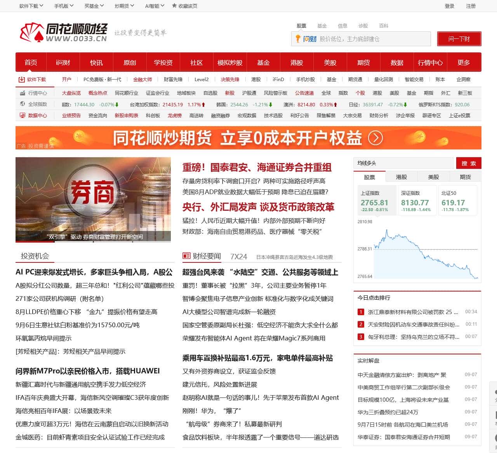Screen dimensions: 497x453
Task: Click the 数据中心 bar chart icon
Action: point(23,115)
